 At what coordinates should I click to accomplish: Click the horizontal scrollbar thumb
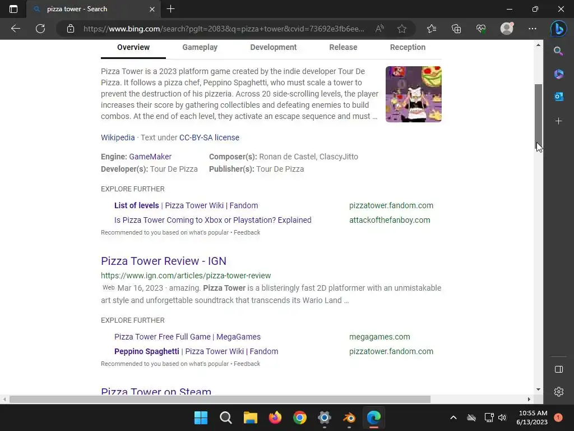click(220, 400)
